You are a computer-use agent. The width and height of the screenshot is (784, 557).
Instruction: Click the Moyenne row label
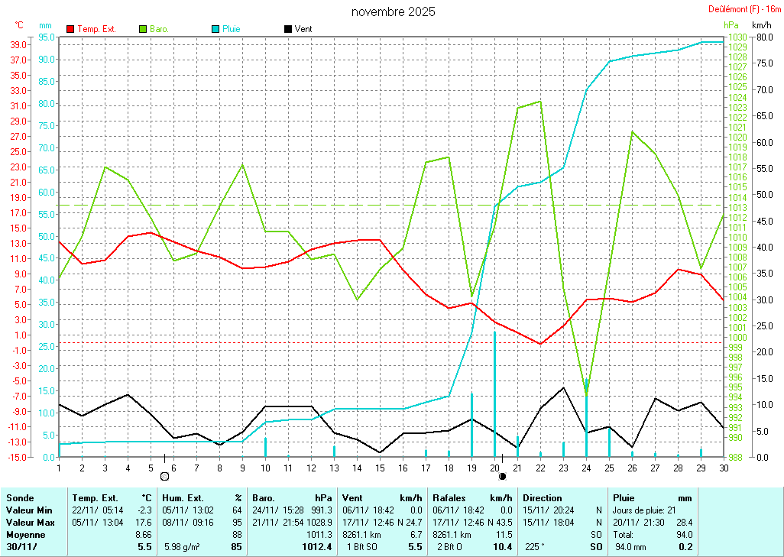(x=24, y=535)
